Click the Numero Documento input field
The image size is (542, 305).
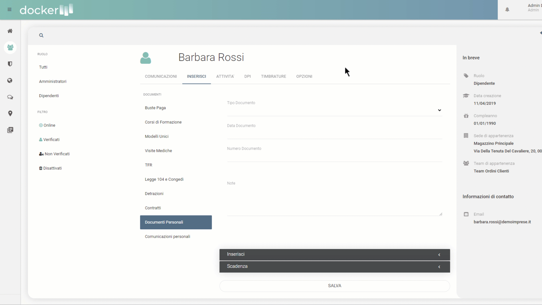coord(334,157)
